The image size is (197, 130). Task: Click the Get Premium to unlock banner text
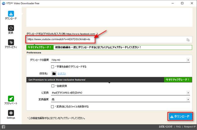(x=57, y=80)
